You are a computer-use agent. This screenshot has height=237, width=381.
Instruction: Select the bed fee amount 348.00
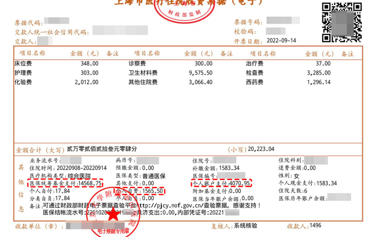pos(89,64)
